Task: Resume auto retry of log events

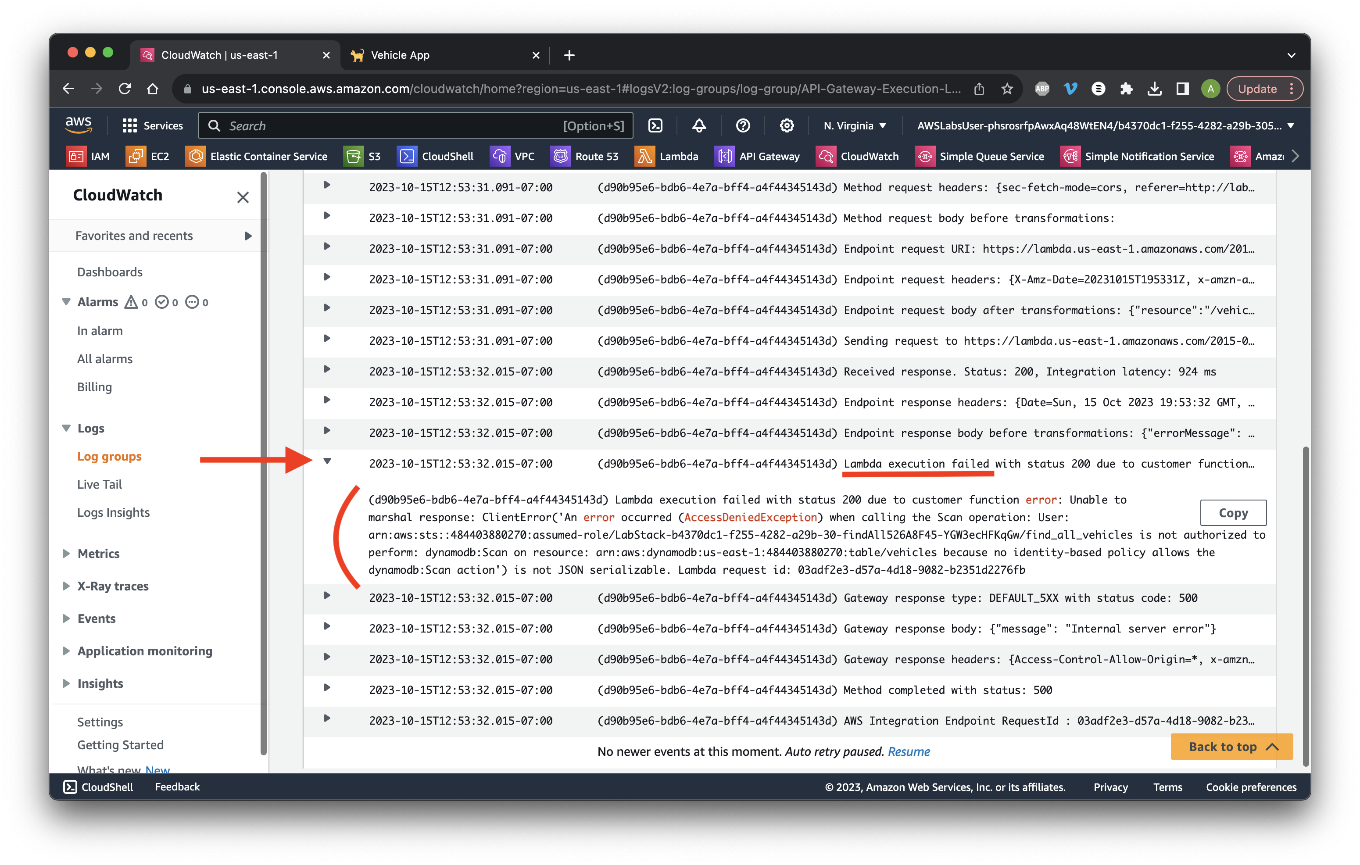Action: [908, 752]
